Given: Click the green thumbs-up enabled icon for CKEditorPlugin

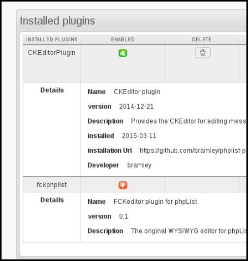Looking at the screenshot, I should tap(123, 53).
